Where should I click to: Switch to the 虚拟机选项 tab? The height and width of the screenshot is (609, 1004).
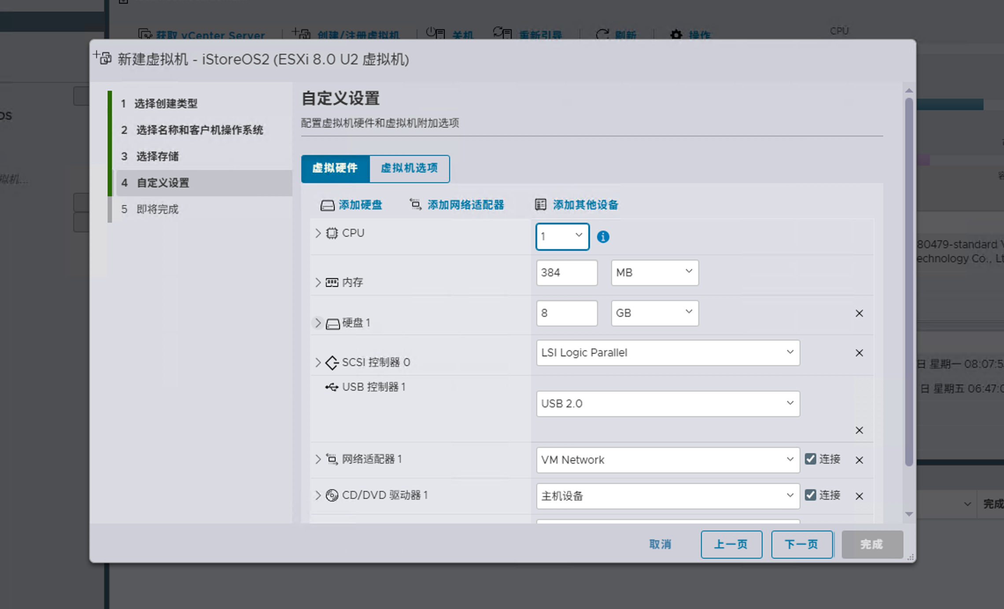coord(409,168)
